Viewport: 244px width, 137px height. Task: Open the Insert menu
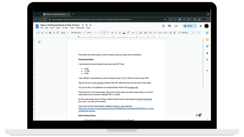click(58, 28)
